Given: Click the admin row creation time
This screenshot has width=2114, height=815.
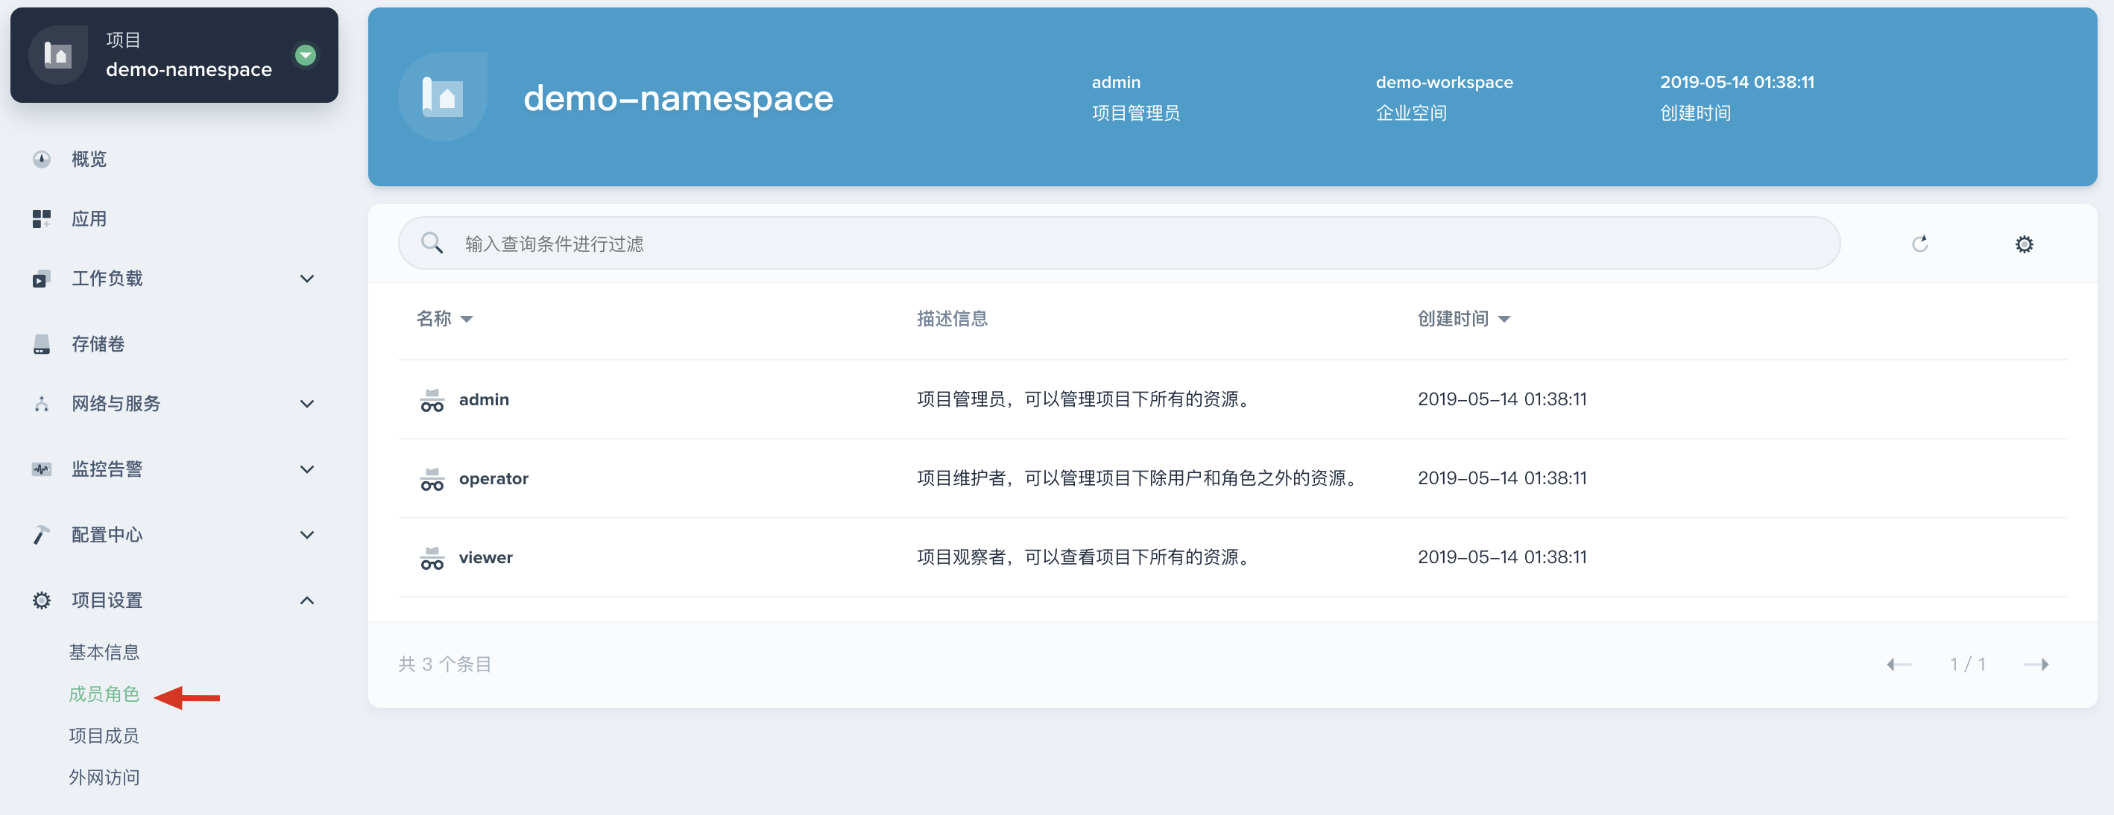Looking at the screenshot, I should (1502, 399).
